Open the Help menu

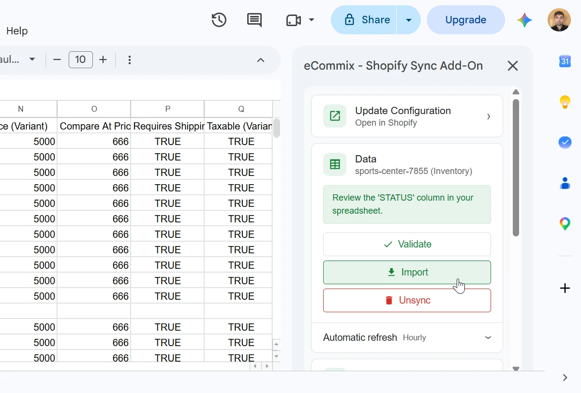(17, 31)
